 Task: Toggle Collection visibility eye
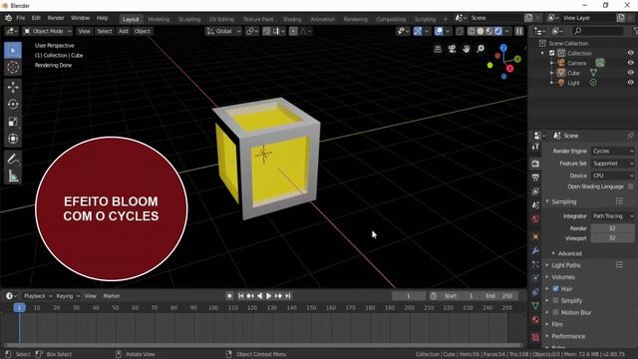click(630, 53)
